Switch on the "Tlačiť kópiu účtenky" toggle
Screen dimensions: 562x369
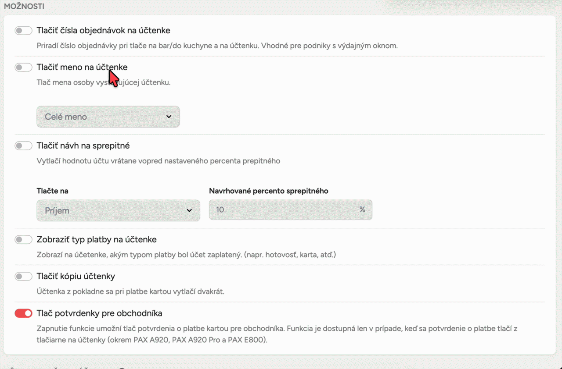(x=23, y=277)
